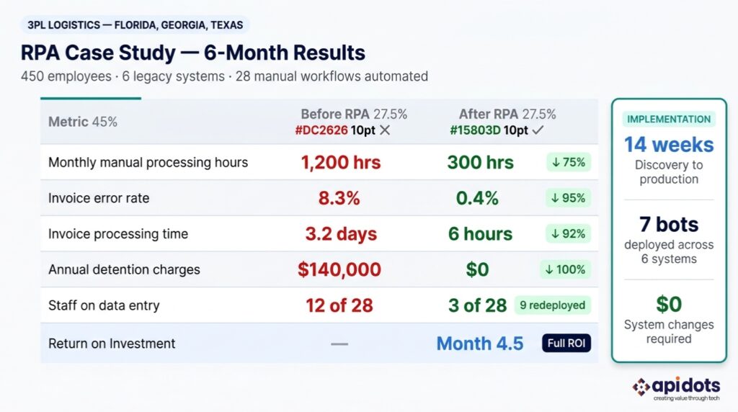The height and width of the screenshot is (412, 738).
Task: Click the 'Invoice error rate' row label
Action: point(99,198)
